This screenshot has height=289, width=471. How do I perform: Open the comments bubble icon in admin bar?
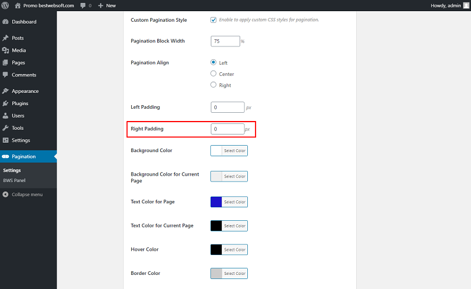click(x=83, y=6)
